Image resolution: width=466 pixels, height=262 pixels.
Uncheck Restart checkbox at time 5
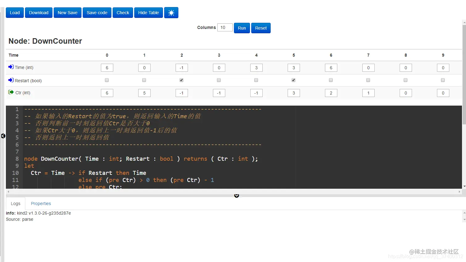tap(293, 80)
